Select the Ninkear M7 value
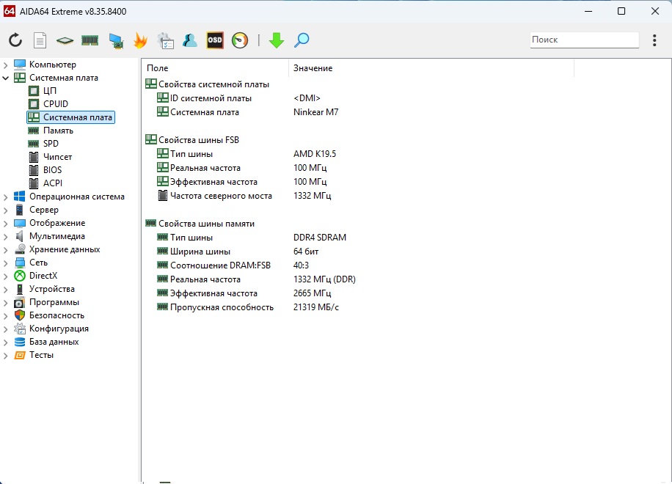 pyautogui.click(x=316, y=112)
